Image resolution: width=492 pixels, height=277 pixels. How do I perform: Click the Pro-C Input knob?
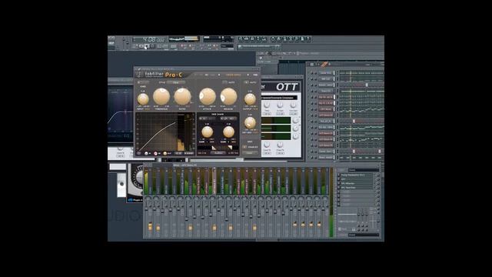coord(143,99)
